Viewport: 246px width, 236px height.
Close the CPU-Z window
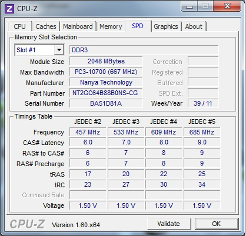(x=227, y=6)
